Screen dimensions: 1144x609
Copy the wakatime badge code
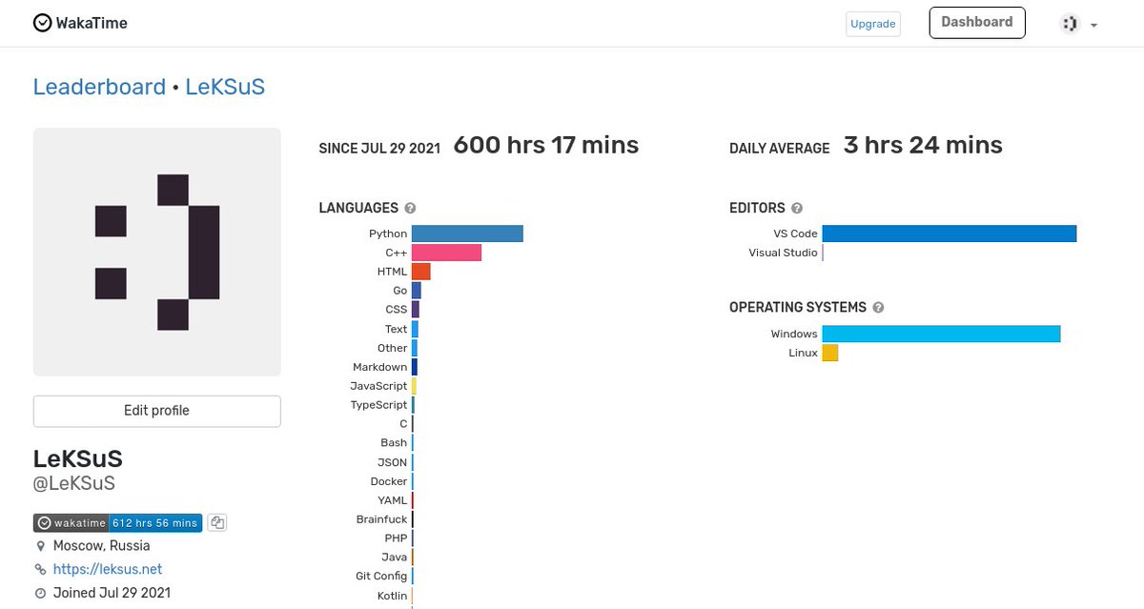(217, 522)
